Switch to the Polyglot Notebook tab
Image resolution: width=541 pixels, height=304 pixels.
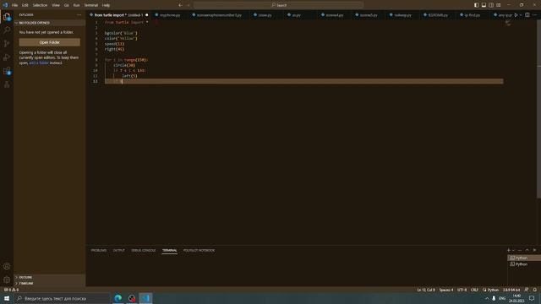(x=199, y=251)
